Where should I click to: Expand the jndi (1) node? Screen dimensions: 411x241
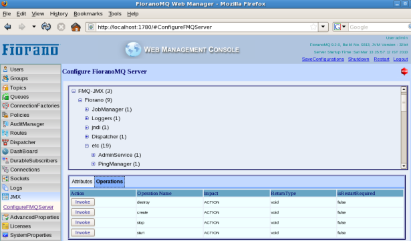coord(87,128)
